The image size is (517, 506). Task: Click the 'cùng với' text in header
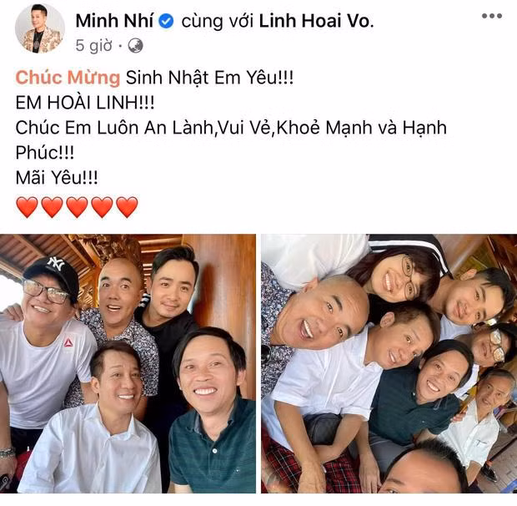(218, 22)
